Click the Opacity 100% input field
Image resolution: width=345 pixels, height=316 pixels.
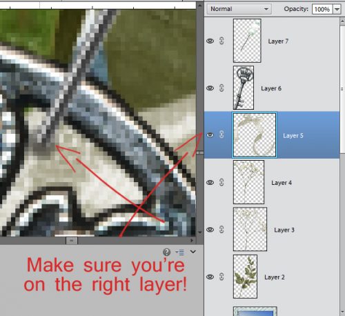pyautogui.click(x=322, y=9)
